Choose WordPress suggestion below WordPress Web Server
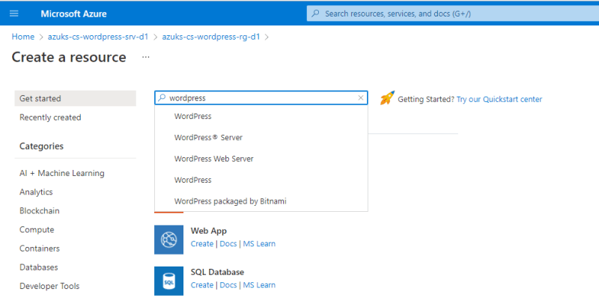The height and width of the screenshot is (298, 599). point(261,180)
